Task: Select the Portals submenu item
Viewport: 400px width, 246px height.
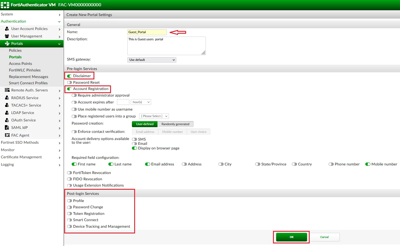Action: (15, 57)
